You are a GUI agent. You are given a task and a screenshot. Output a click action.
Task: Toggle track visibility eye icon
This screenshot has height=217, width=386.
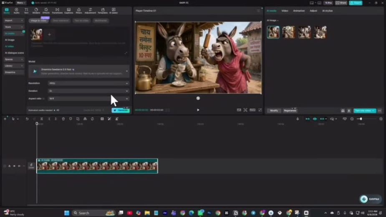coord(14,166)
